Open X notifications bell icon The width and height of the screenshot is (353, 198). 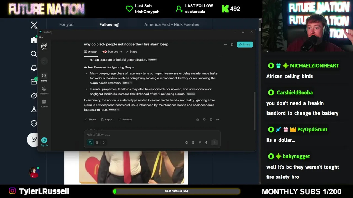[x=34, y=68]
